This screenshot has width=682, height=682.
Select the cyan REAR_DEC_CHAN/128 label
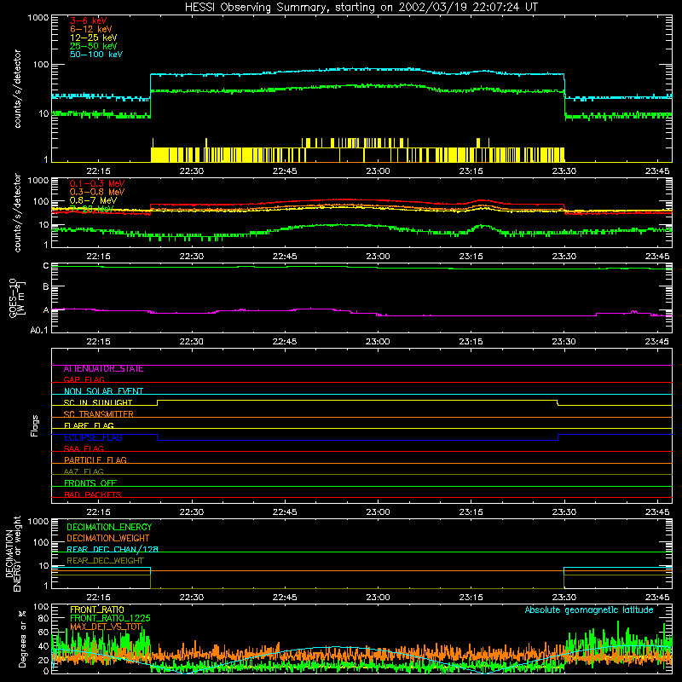[113, 549]
